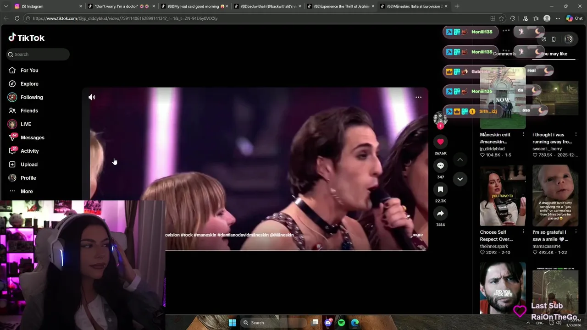Switch to the You may like tab
The height and width of the screenshot is (330, 587).
click(554, 54)
